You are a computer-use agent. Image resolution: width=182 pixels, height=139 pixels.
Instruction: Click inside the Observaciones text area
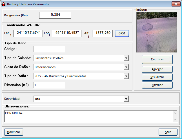(x=89, y=116)
